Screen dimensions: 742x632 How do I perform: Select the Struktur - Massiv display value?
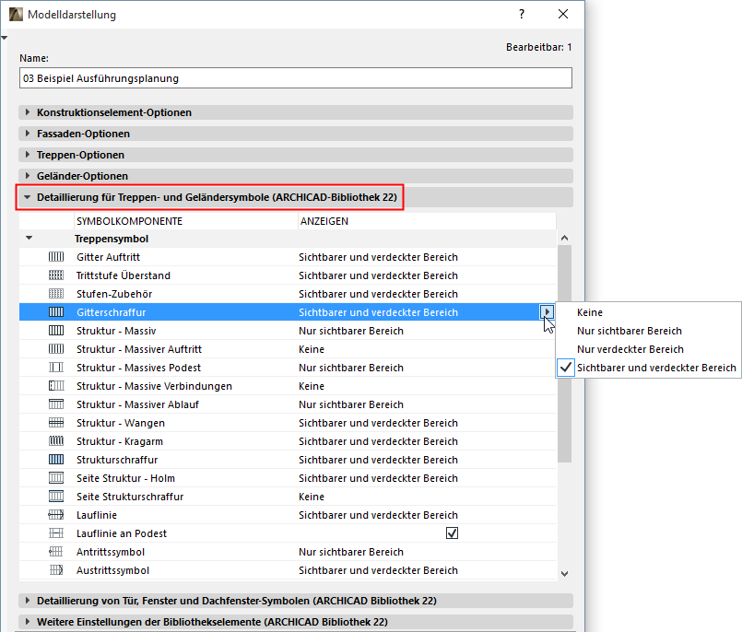pyautogui.click(x=351, y=331)
